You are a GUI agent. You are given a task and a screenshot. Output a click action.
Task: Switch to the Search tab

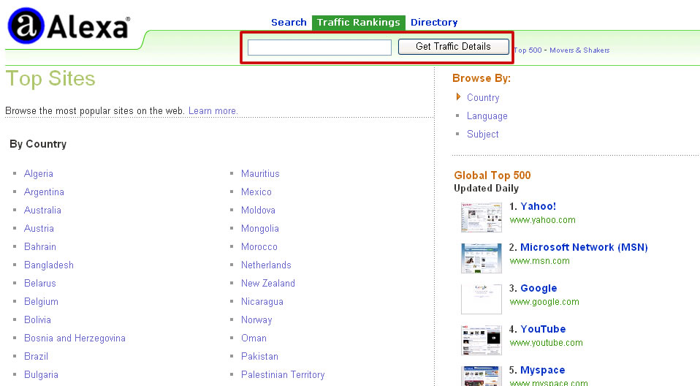click(289, 23)
